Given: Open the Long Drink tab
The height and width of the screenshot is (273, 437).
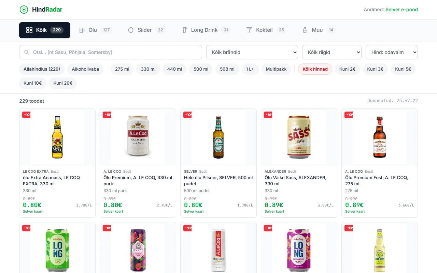Looking at the screenshot, I should (x=206, y=30).
